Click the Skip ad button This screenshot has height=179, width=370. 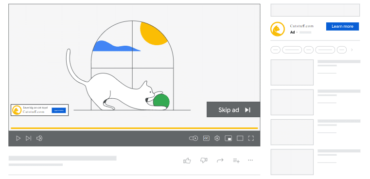[233, 109]
